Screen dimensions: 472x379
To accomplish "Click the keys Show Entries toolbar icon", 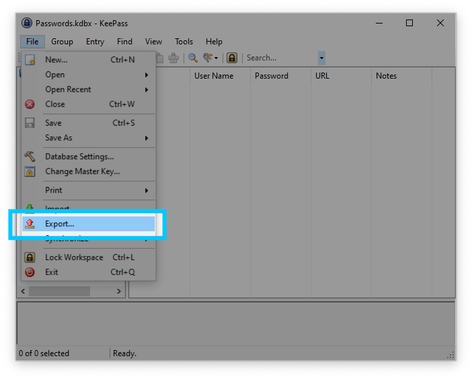I will [208, 58].
